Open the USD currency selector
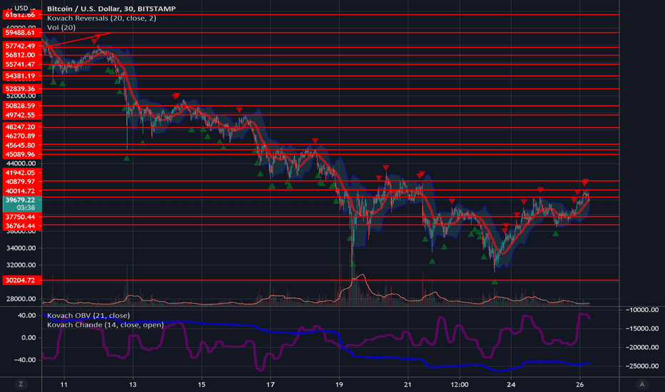 [x=21, y=8]
